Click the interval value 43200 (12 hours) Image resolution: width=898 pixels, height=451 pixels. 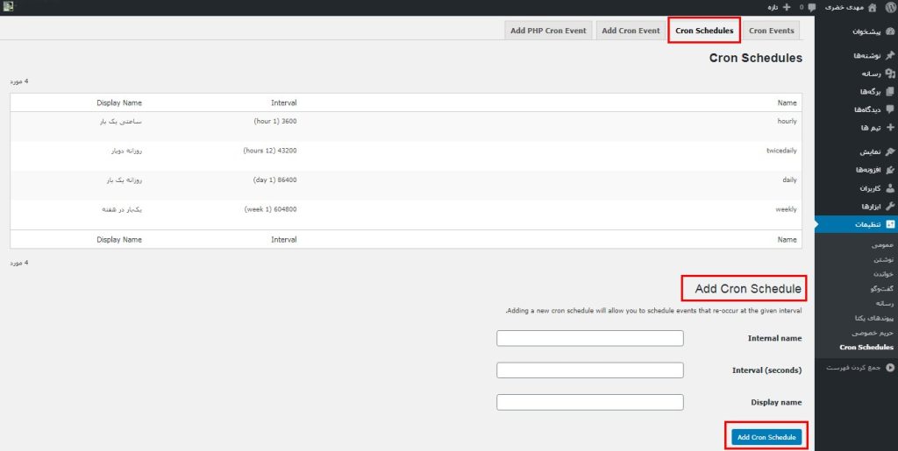(270, 151)
